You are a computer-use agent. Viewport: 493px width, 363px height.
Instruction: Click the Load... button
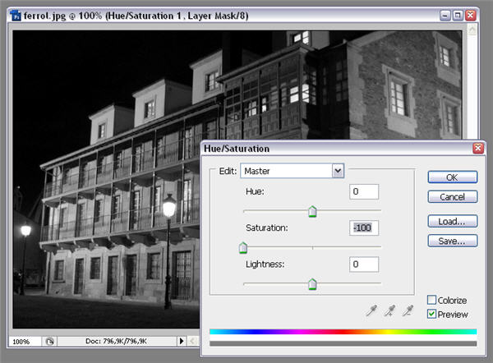point(452,221)
